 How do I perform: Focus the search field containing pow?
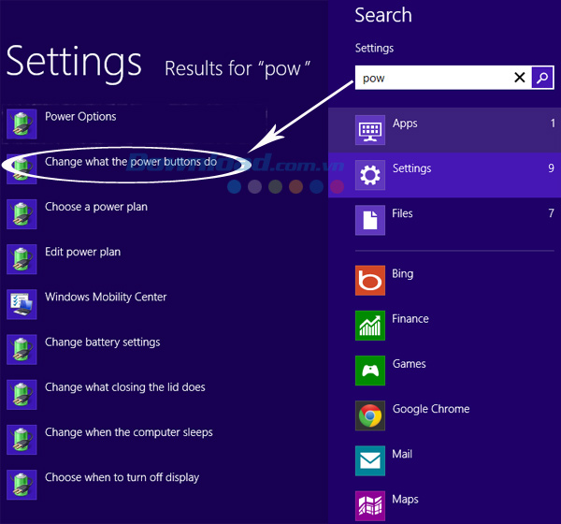pyautogui.click(x=443, y=78)
